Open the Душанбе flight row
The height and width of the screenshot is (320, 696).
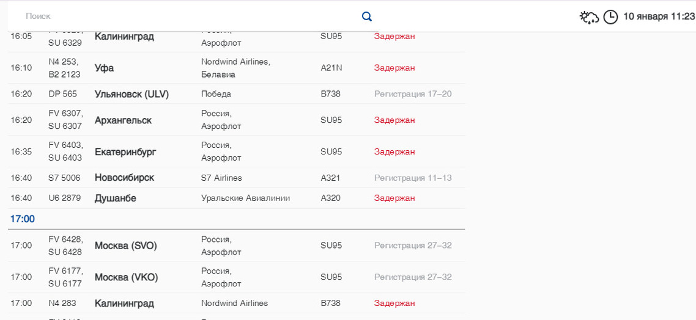[116, 198]
